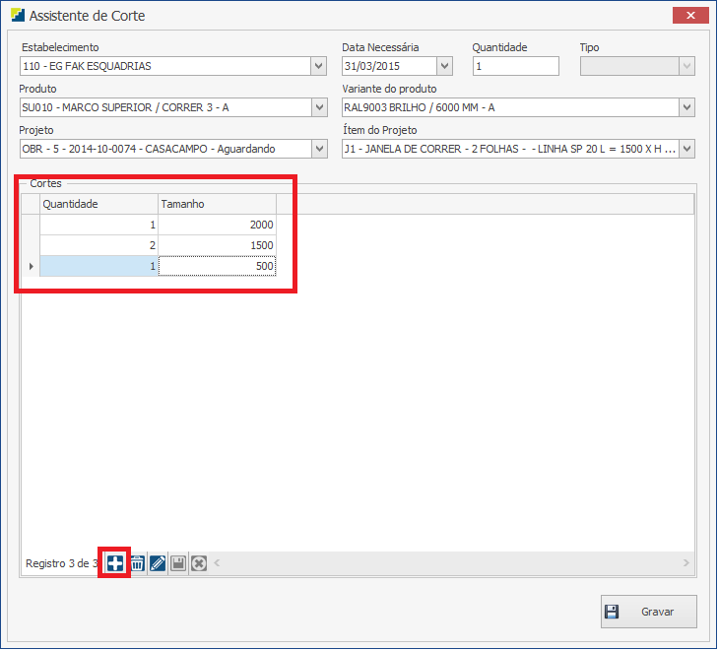Viewport: 718px width, 650px height.
Task: Close the Assistente de Corte window
Action: tap(690, 16)
